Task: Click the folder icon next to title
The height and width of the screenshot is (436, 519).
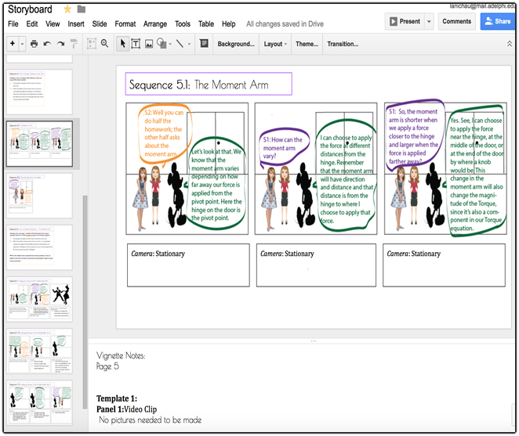Action: tap(82, 9)
